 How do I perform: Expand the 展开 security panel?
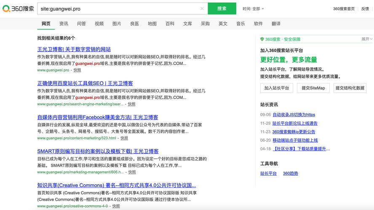pyautogui.click(x=367, y=39)
